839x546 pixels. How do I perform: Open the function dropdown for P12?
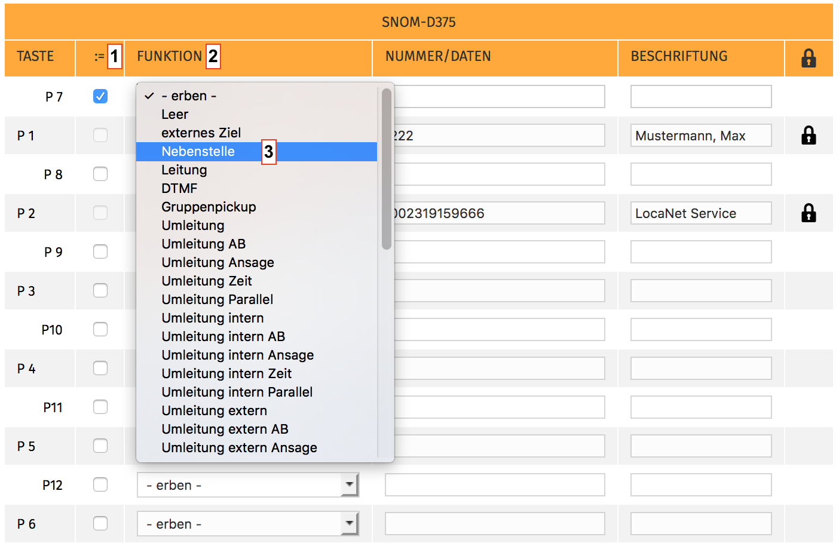click(x=247, y=485)
